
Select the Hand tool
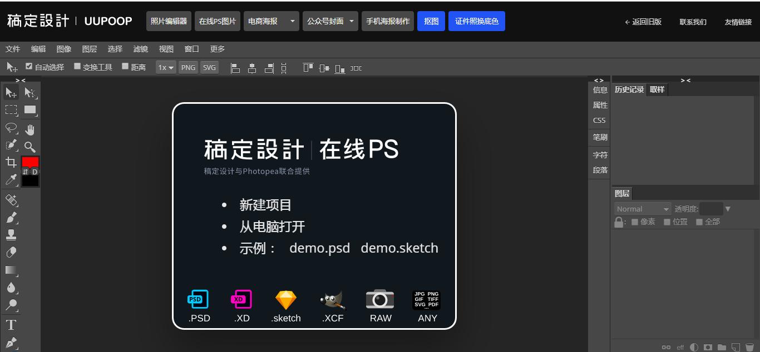[30, 128]
